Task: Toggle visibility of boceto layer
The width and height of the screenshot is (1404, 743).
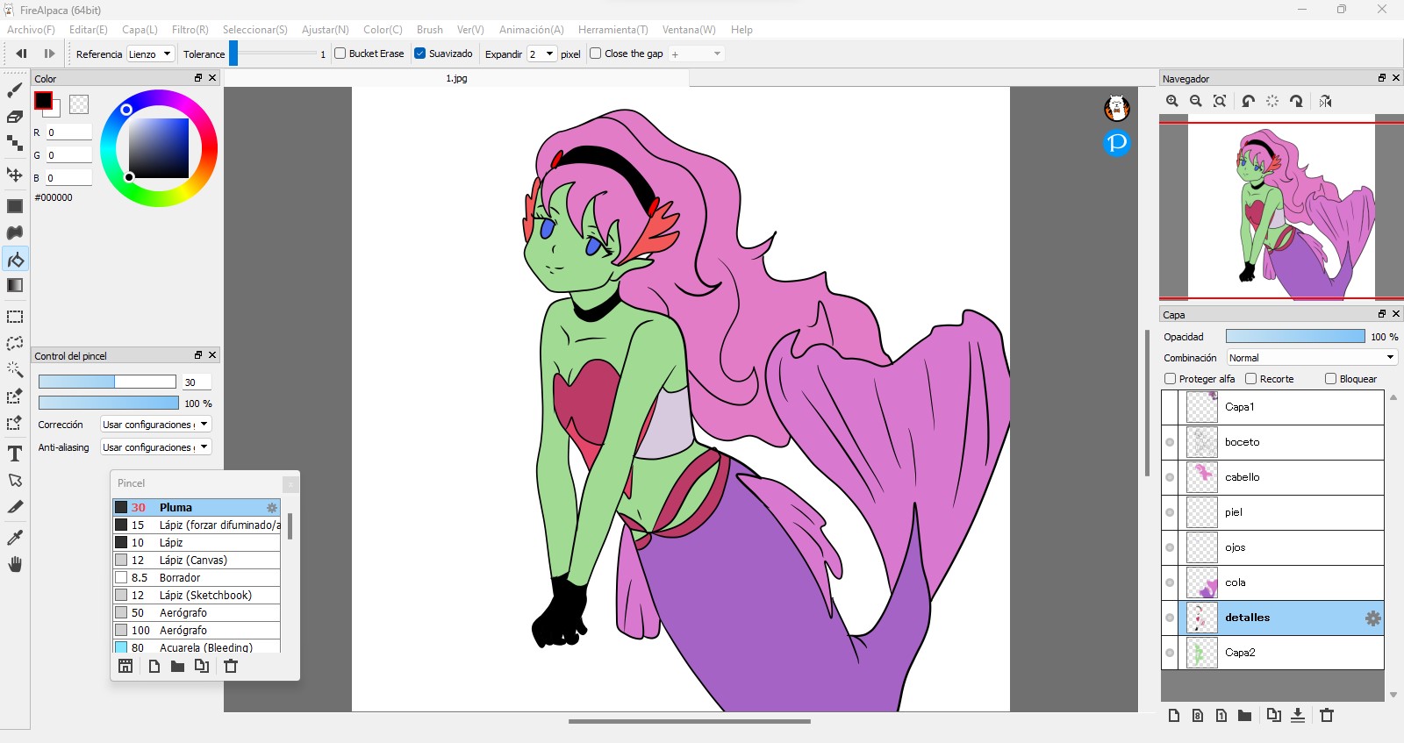Action: [1170, 442]
